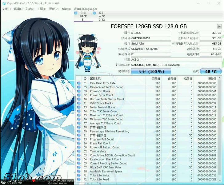This screenshot has width=224, height=185.
Task: Open the 主题(T) menu
Action: [x=42, y=9]
